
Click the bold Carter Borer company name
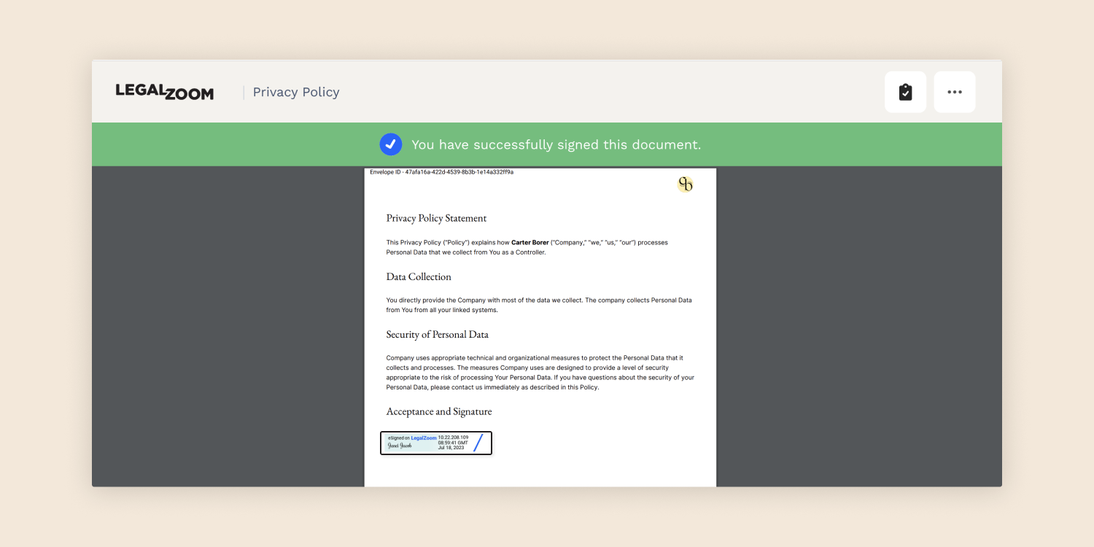tap(529, 242)
